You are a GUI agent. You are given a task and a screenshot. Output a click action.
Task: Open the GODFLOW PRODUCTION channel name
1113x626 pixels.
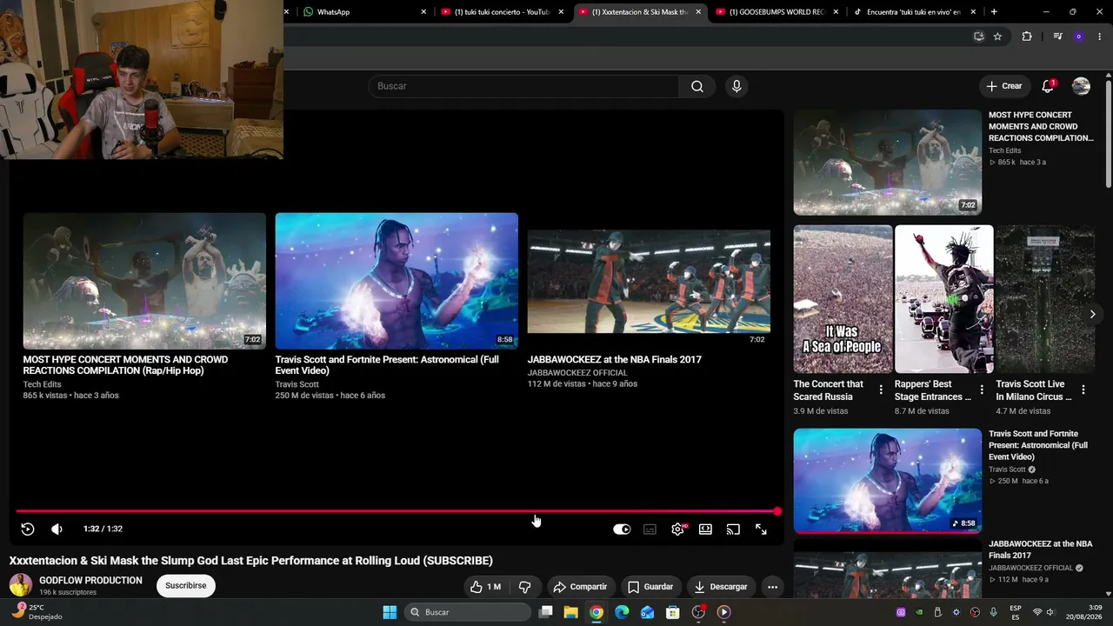click(90, 580)
